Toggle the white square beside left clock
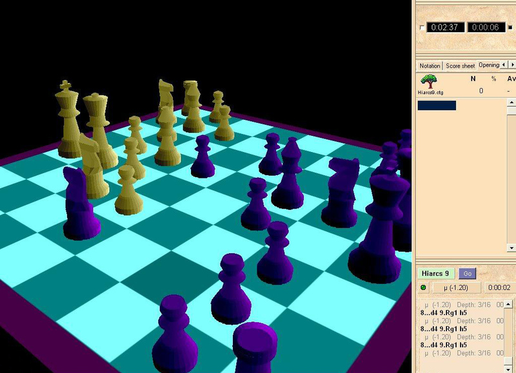Viewport: 516px width, 373px height. click(x=422, y=28)
